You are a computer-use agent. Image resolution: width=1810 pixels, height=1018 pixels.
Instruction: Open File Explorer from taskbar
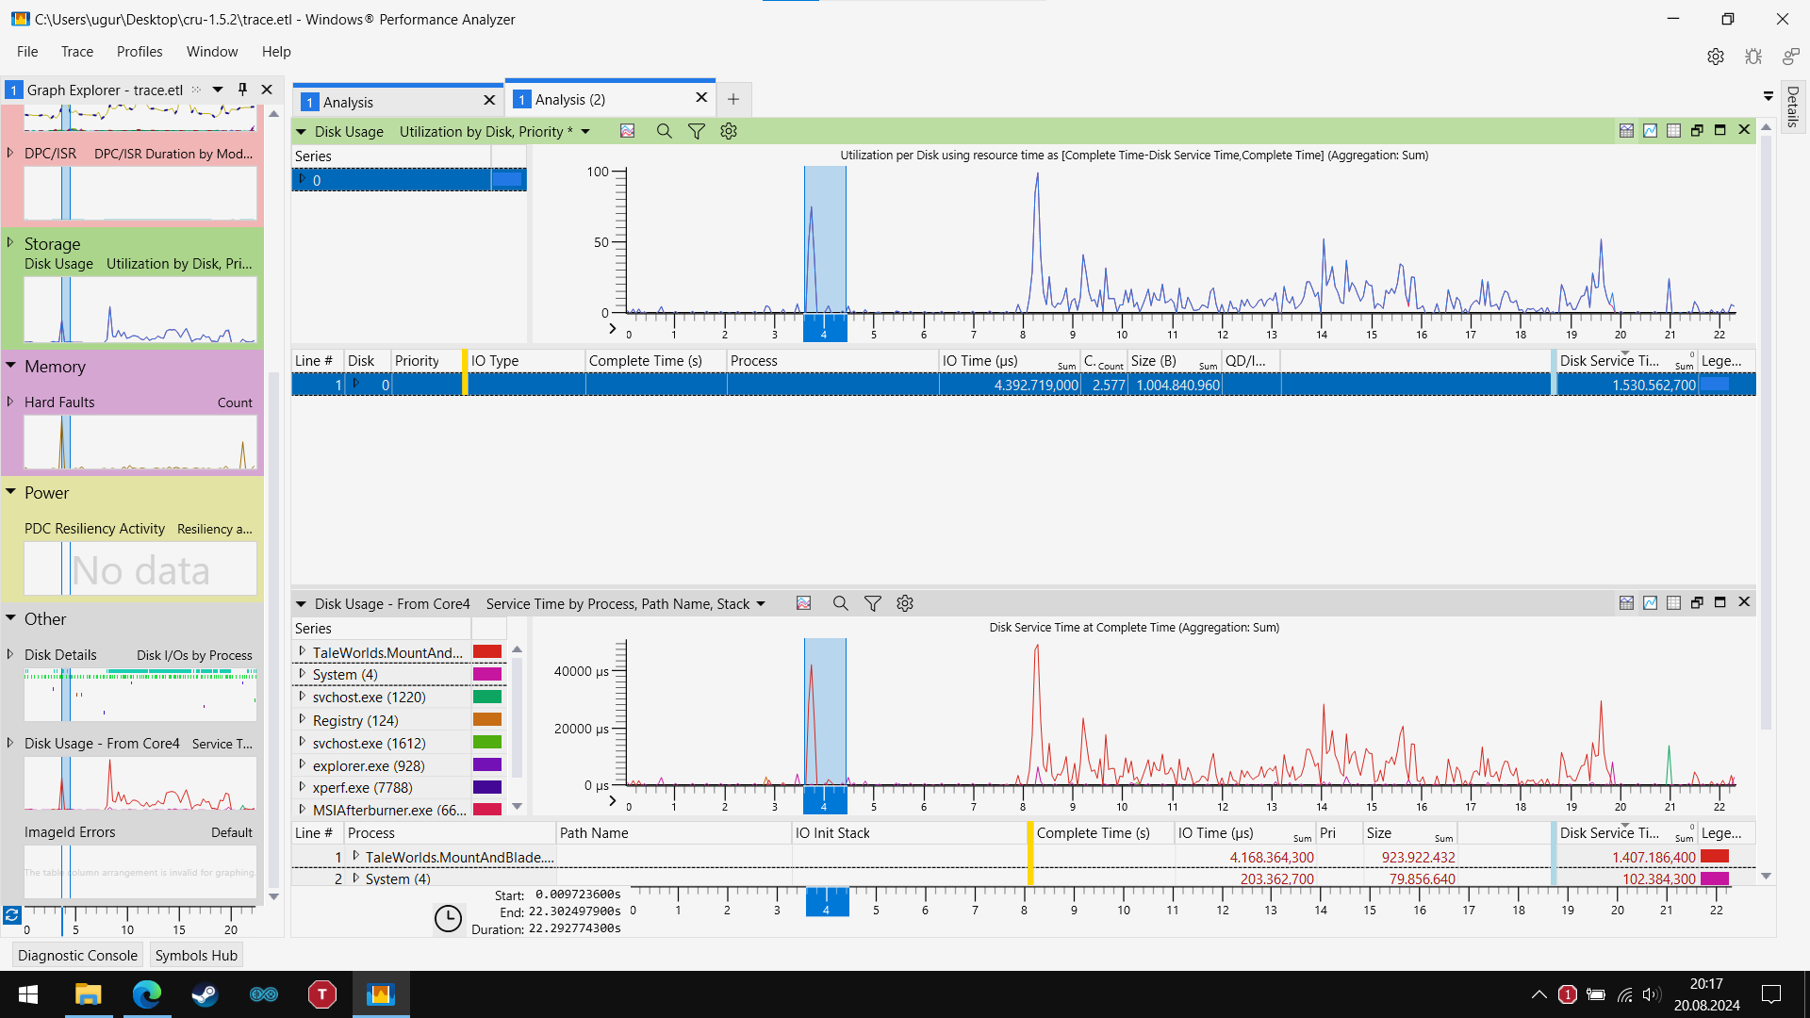89,994
